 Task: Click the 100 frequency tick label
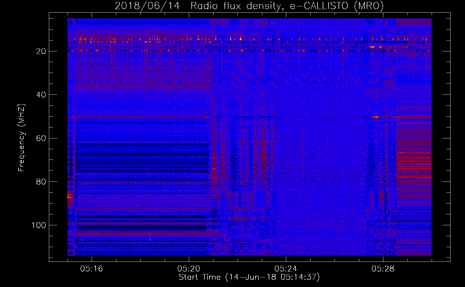click(39, 225)
